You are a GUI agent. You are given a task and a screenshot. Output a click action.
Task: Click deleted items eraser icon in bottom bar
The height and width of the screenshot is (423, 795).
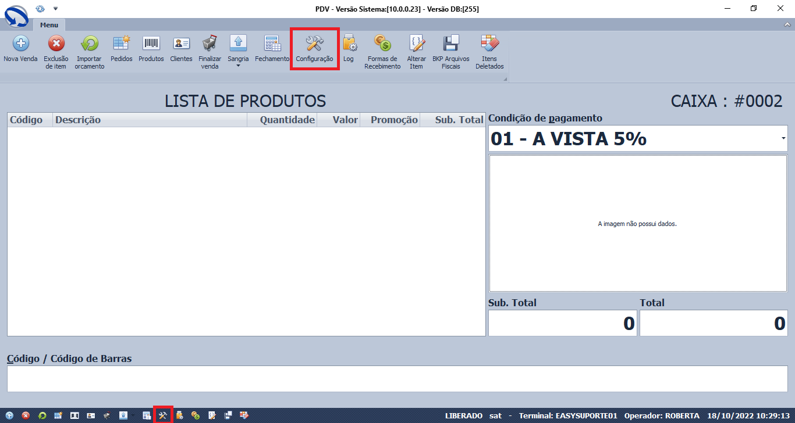244,415
